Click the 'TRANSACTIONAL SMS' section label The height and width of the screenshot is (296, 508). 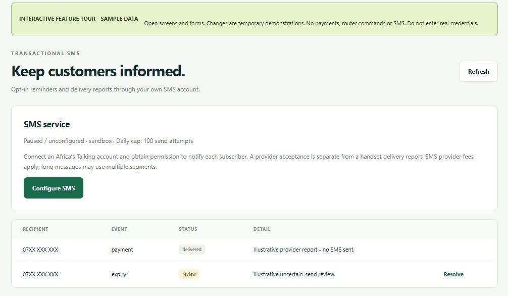pos(45,53)
